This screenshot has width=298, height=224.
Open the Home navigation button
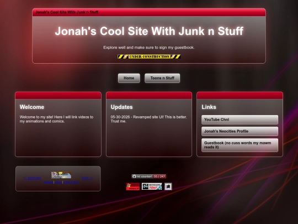(129, 78)
